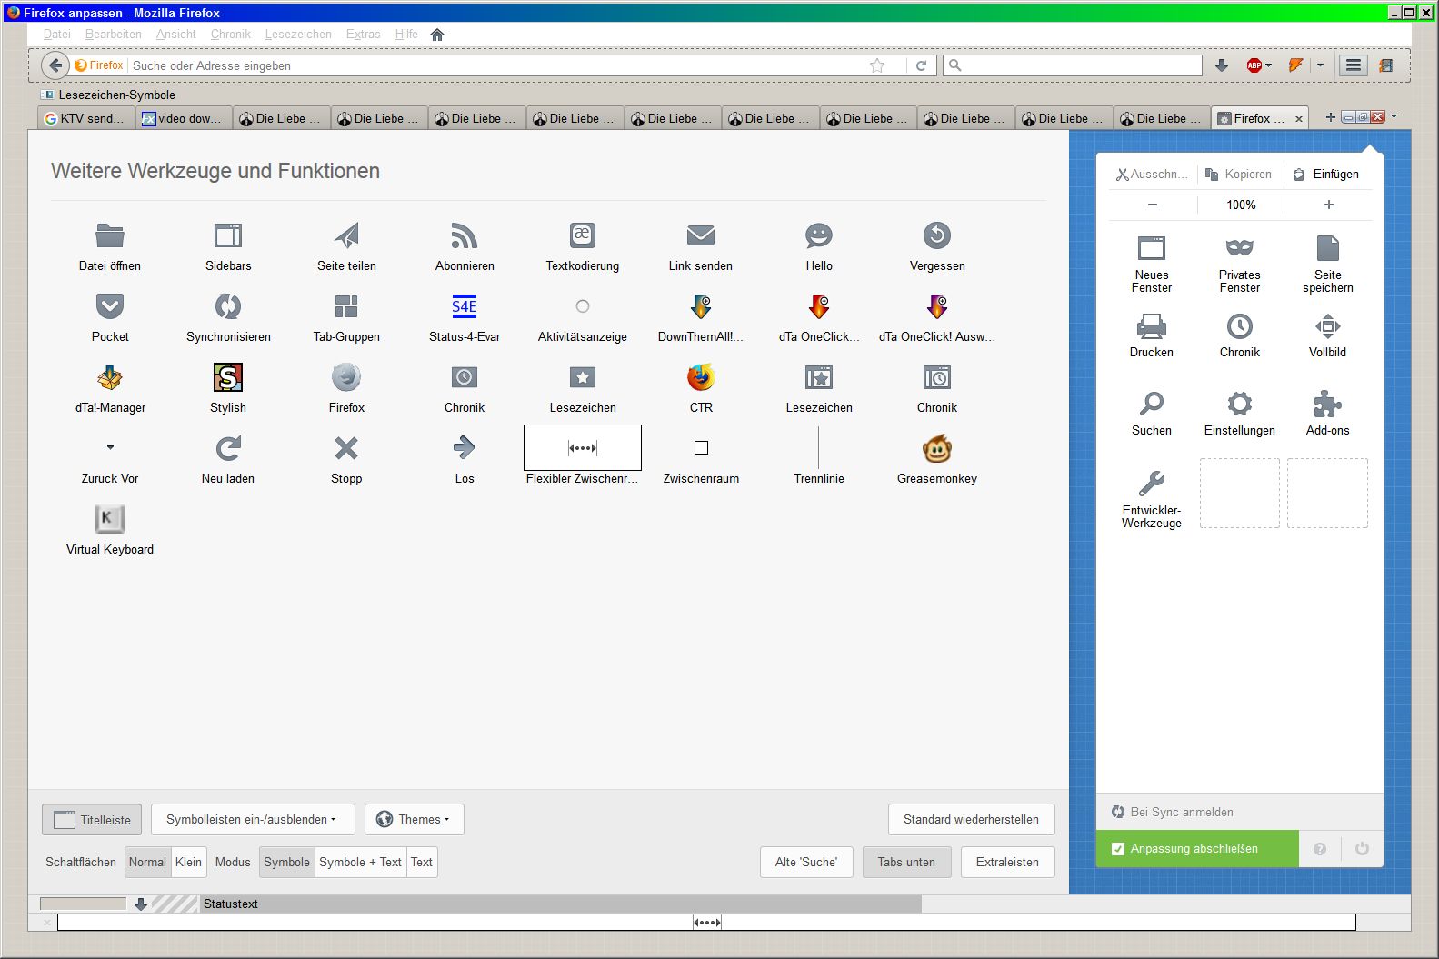This screenshot has height=959, width=1439.
Task: Select the Vergessen icon
Action: pos(937,235)
